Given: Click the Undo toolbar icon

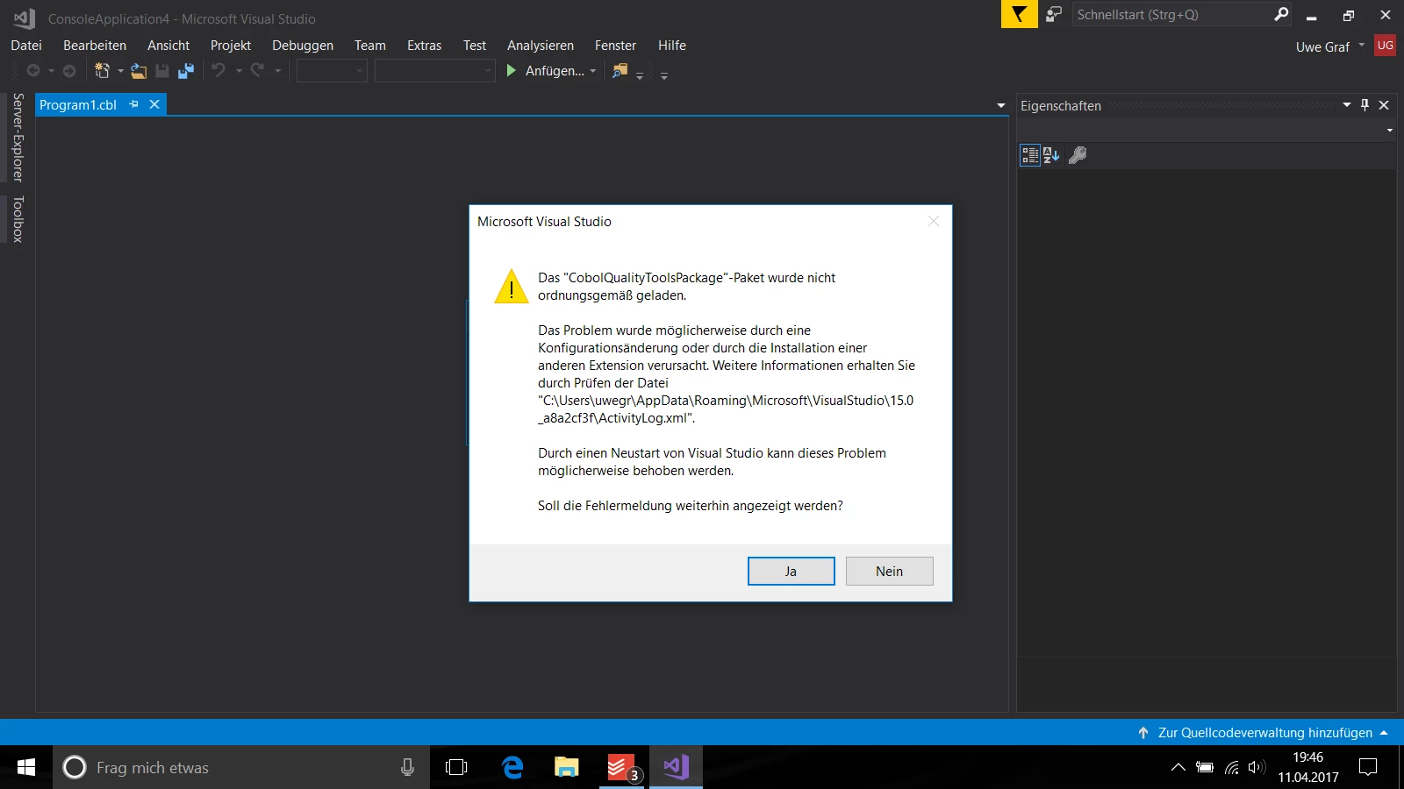Looking at the screenshot, I should tap(218, 71).
